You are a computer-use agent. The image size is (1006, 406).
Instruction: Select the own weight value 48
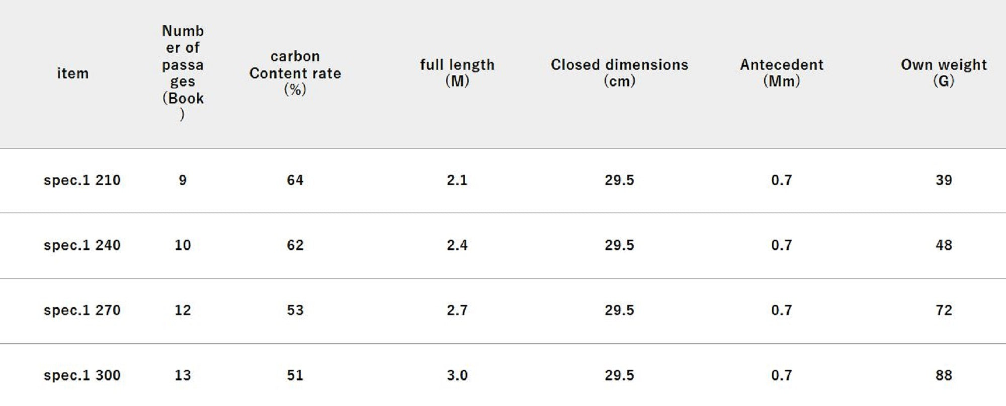coord(944,245)
